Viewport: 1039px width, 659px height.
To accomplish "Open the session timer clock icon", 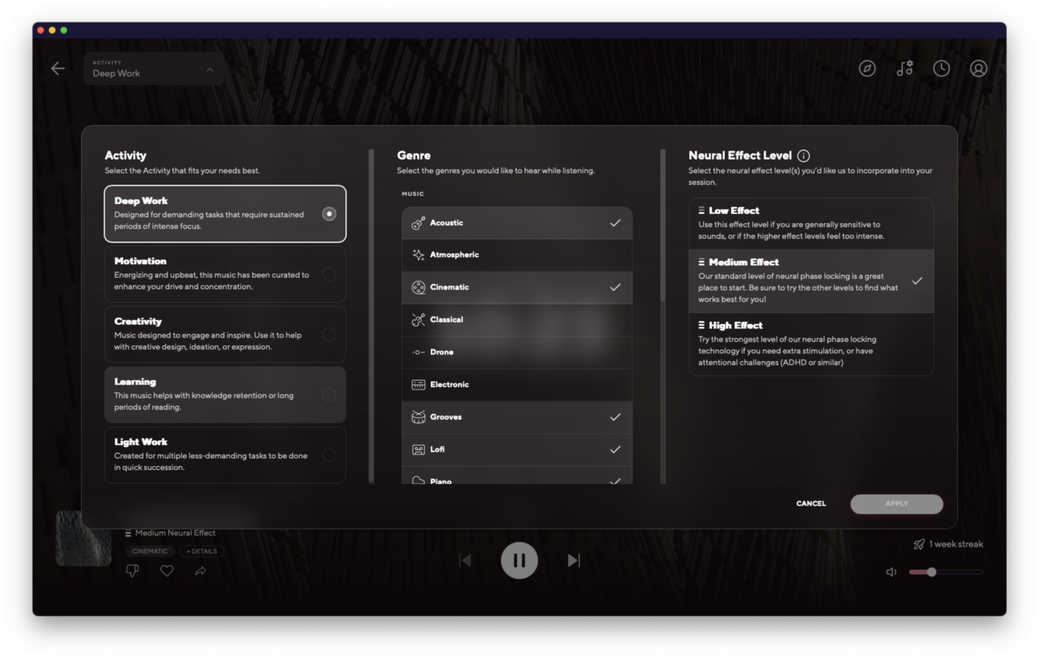I will [941, 68].
